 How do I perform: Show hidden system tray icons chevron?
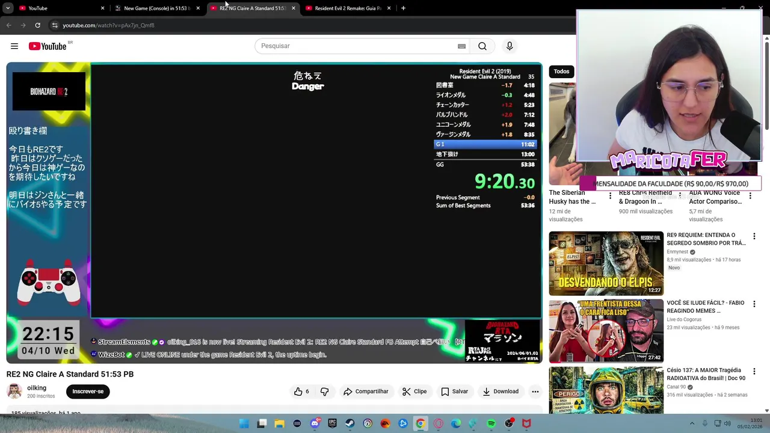point(692,424)
